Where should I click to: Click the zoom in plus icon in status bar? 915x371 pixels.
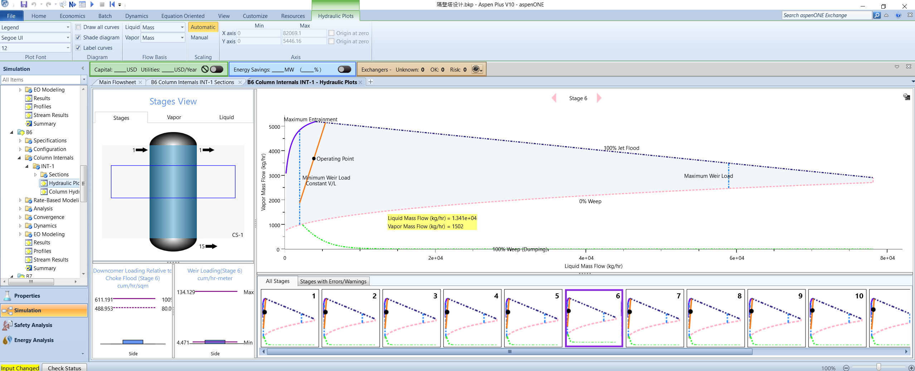point(911,368)
